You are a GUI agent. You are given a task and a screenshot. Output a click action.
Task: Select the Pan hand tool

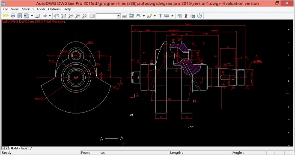[x=57, y=16]
